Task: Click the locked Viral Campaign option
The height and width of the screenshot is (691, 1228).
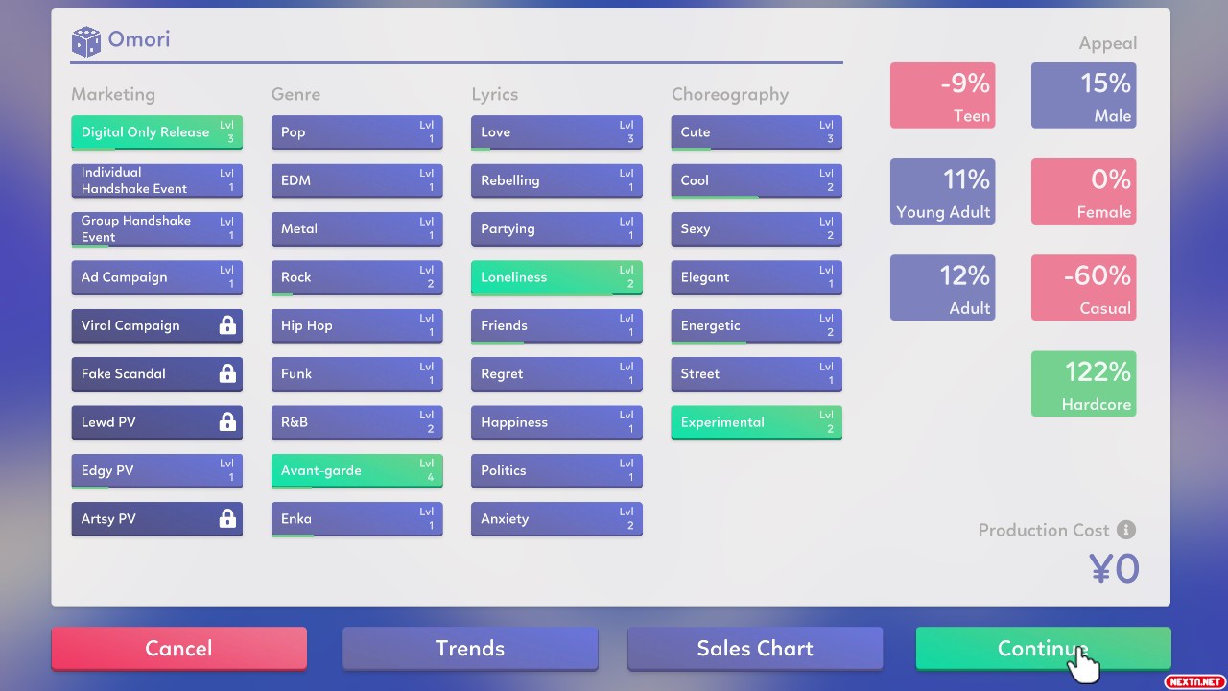Action: 156,325
